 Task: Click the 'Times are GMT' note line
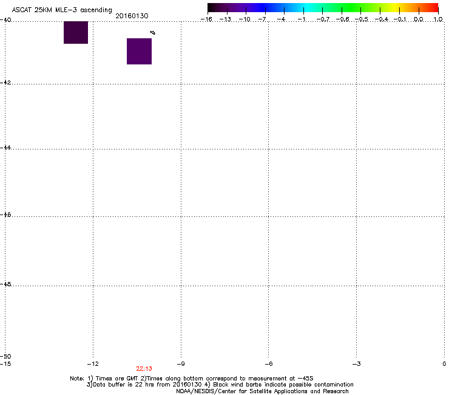(x=192, y=379)
